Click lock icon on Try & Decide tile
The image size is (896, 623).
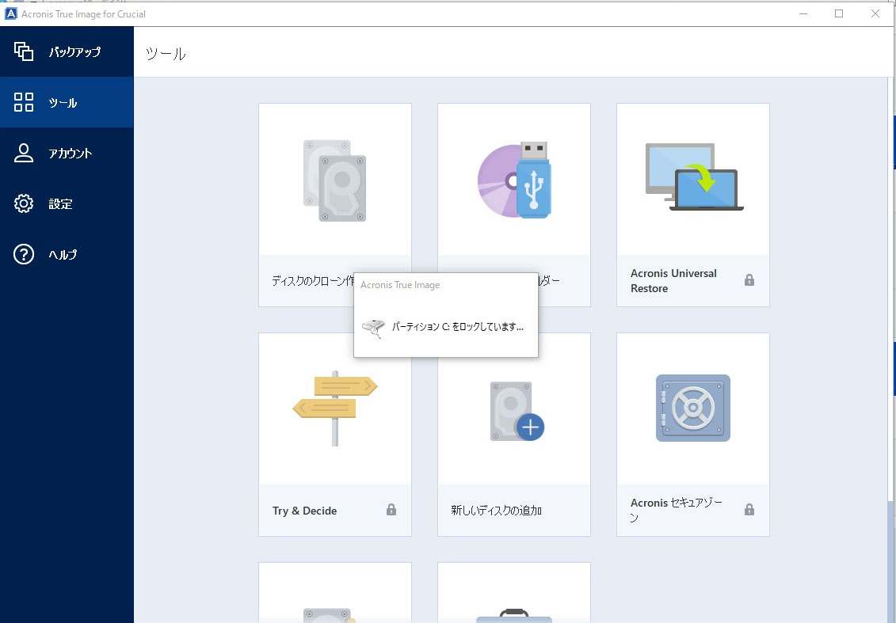click(391, 509)
